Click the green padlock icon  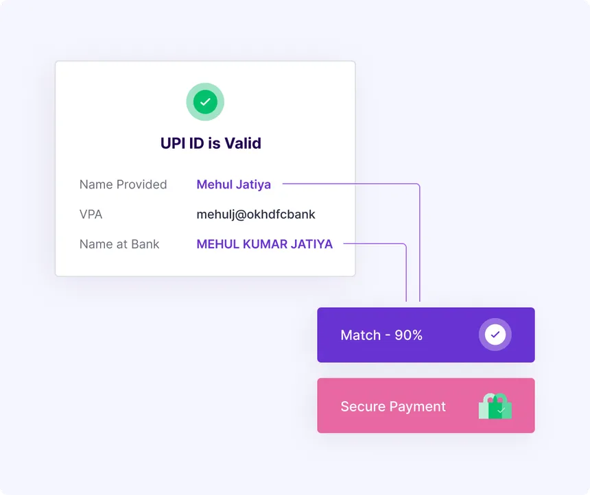(495, 406)
